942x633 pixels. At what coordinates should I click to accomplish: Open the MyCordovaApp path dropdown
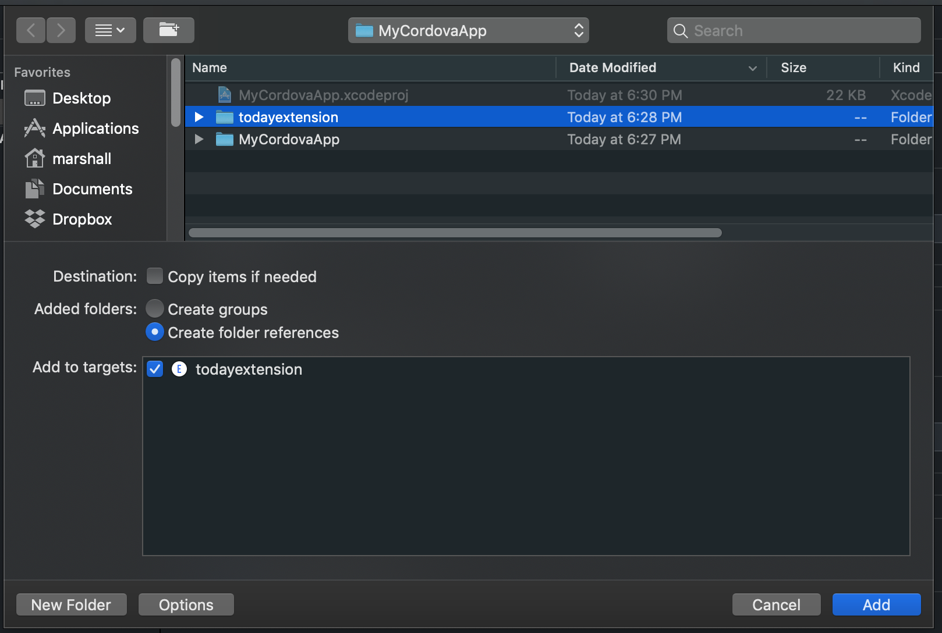[x=469, y=30]
